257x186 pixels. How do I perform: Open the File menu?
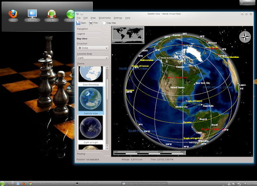tap(79, 18)
